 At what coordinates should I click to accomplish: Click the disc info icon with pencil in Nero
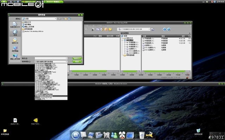point(102,29)
